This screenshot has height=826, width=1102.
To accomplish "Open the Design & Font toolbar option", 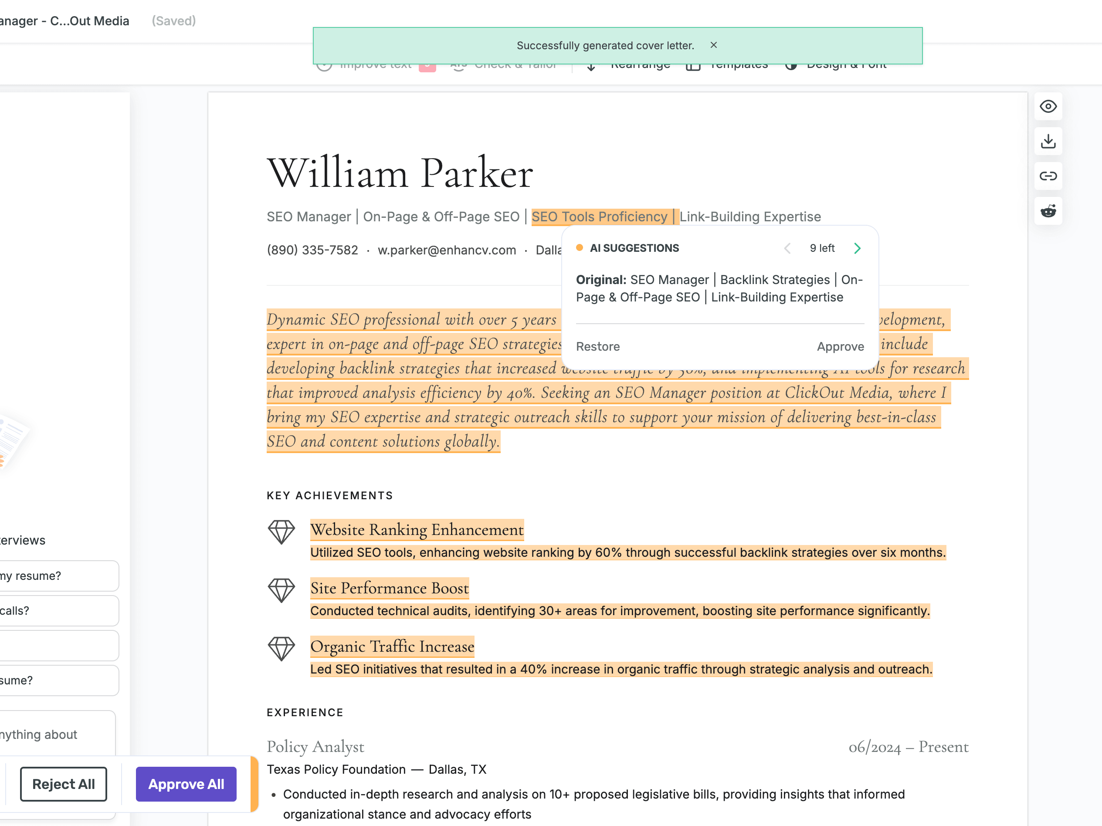I will [x=836, y=66].
